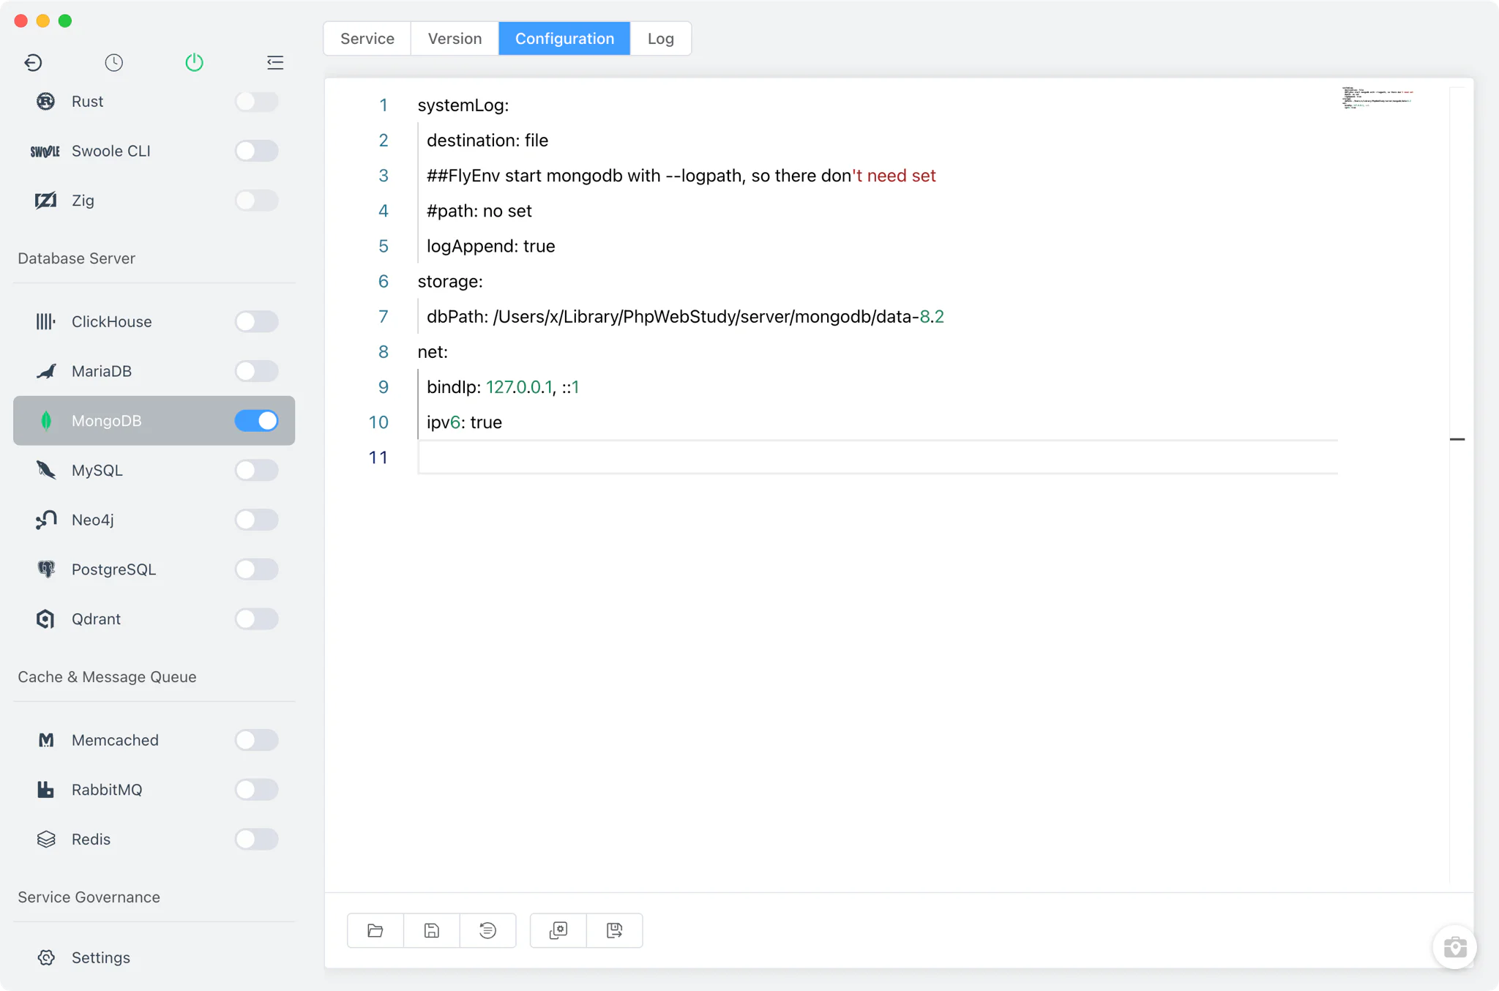The height and width of the screenshot is (991, 1499).
Task: Turn on the PostgreSQL switch
Action: click(x=256, y=569)
